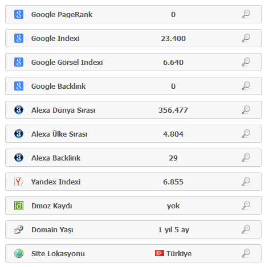Select the magnifier in Google Backlink row
This screenshot has height=267, width=269.
pyautogui.click(x=246, y=86)
